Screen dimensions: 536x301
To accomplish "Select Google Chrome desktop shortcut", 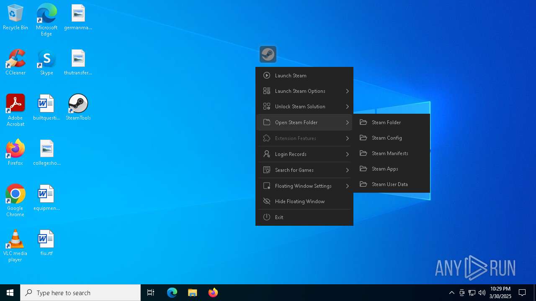I will 15,201.
